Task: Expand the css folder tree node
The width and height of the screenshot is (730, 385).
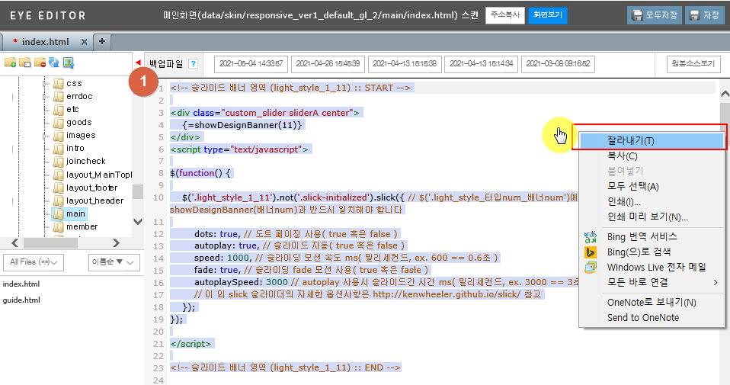Action: [x=45, y=83]
